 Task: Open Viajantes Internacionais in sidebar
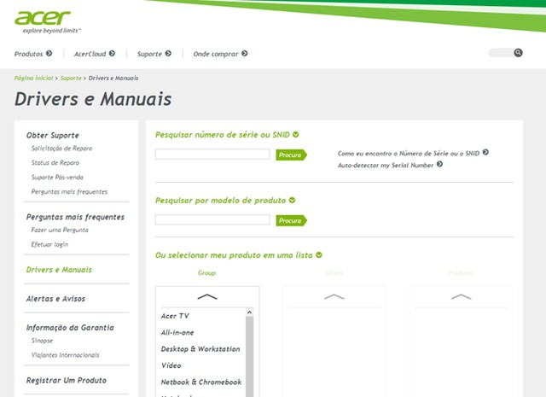(65, 355)
